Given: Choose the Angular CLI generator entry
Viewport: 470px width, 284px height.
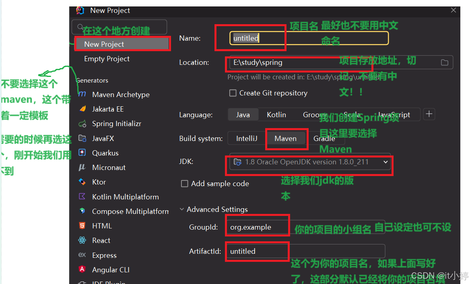Looking at the screenshot, I should tap(111, 270).
